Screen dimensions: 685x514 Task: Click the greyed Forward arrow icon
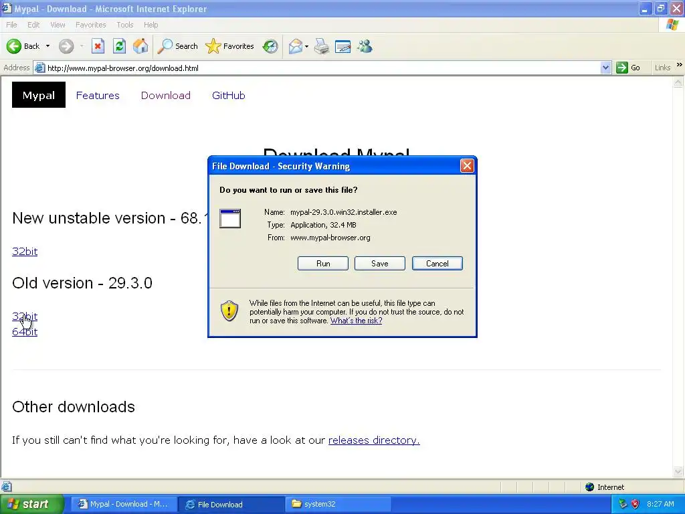point(66,46)
